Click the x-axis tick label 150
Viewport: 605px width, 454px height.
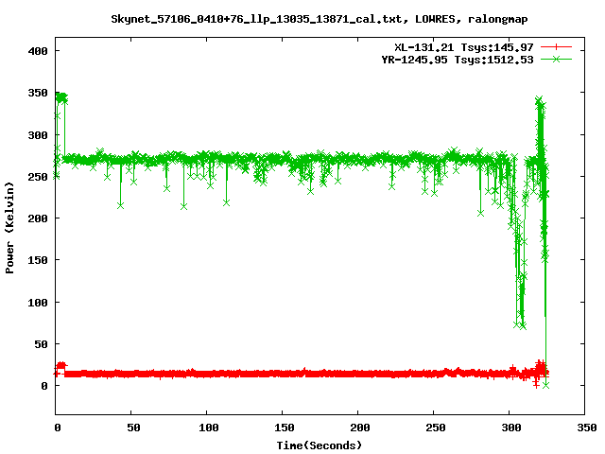285,428
